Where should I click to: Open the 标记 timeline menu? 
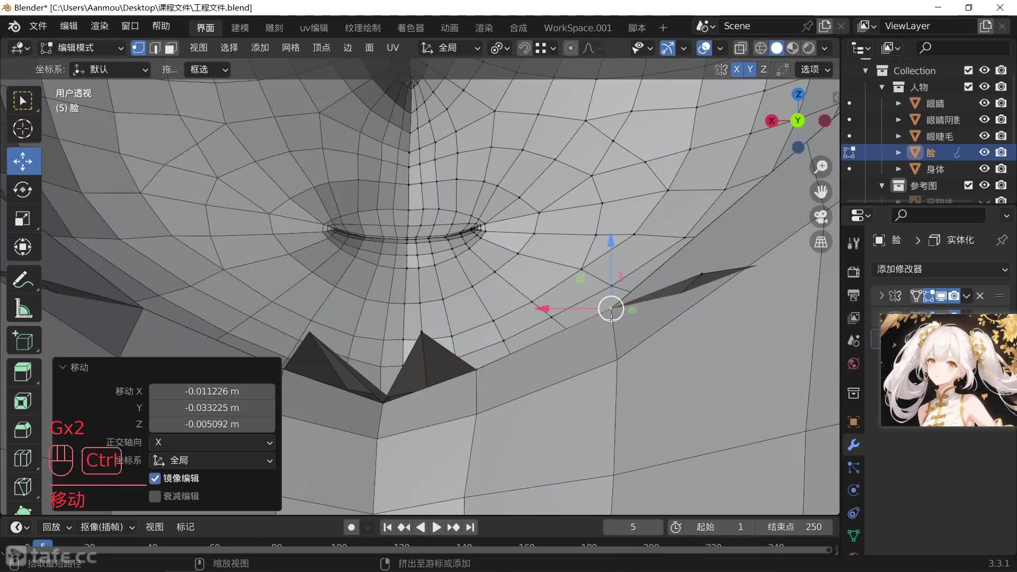pyautogui.click(x=185, y=527)
